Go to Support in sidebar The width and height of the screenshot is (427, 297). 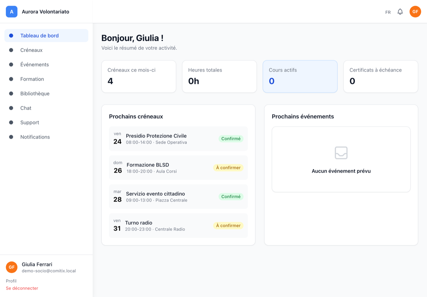(x=46, y=122)
